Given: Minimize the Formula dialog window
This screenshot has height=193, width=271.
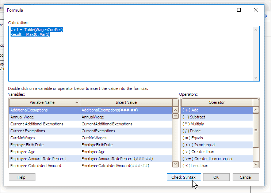Looking at the screenshot, I should point(222,10).
